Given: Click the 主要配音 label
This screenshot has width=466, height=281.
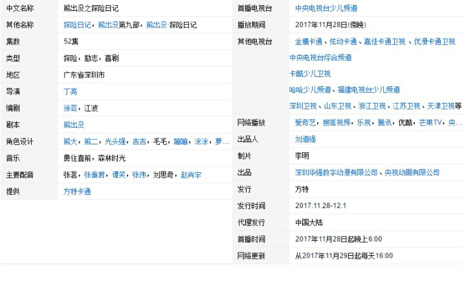Looking at the screenshot, I should tap(19, 175).
